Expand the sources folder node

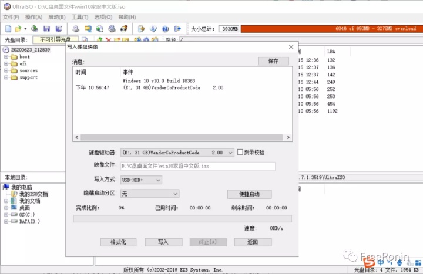[x=6, y=70]
